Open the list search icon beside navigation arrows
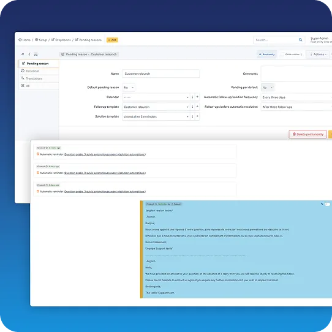The image size is (332, 332). click(x=36, y=55)
